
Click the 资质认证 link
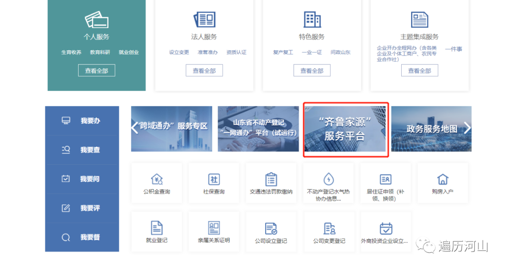pos(237,52)
